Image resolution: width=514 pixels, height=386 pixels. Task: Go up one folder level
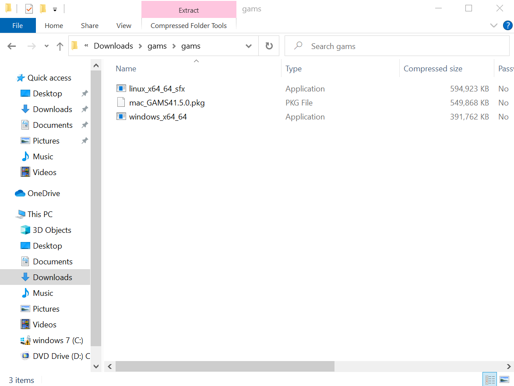coord(60,46)
